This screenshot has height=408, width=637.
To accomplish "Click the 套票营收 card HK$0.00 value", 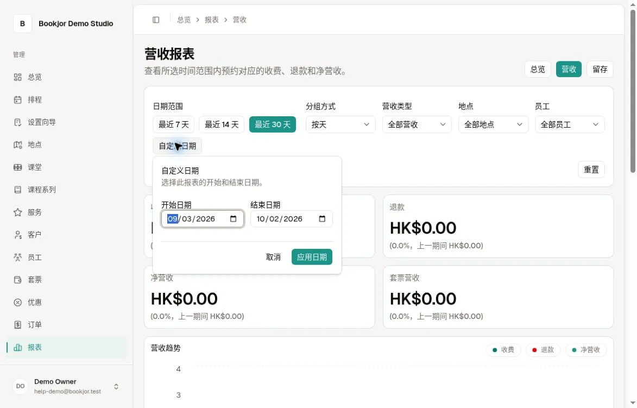I will coord(423,299).
